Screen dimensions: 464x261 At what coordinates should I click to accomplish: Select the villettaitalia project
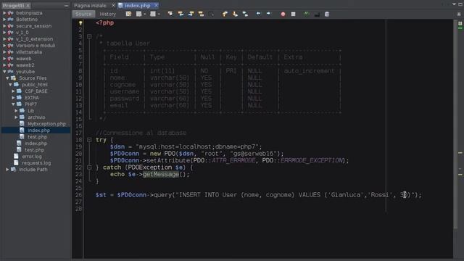coord(29,52)
